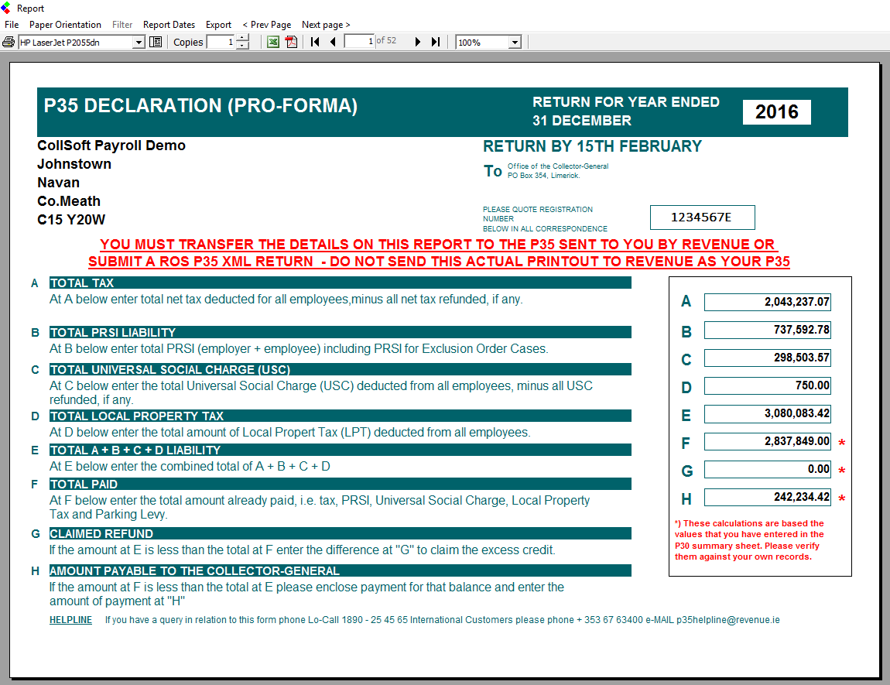This screenshot has width=890, height=685.
Task: Open the Paper Orientation menu
Action: [x=65, y=25]
